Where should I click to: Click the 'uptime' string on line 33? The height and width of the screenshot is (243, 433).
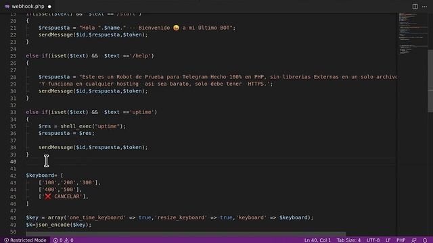click(141, 112)
